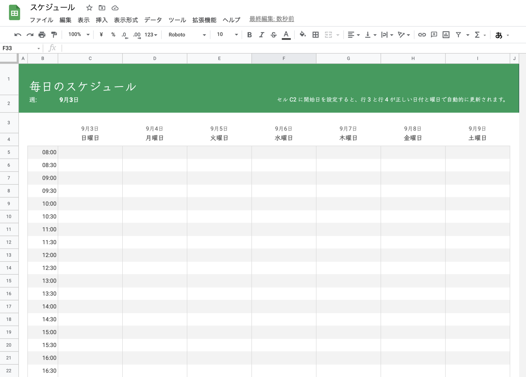Click the undo arrow icon
The height and width of the screenshot is (377, 526).
(x=18, y=35)
